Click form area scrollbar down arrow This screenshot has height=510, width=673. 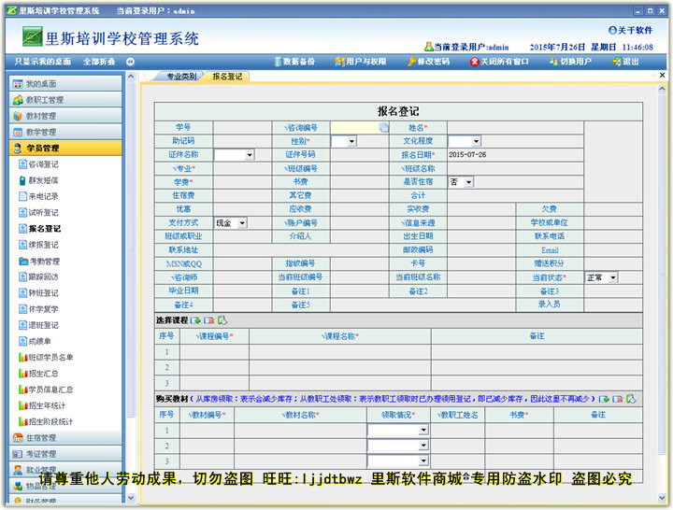pyautogui.click(x=662, y=498)
